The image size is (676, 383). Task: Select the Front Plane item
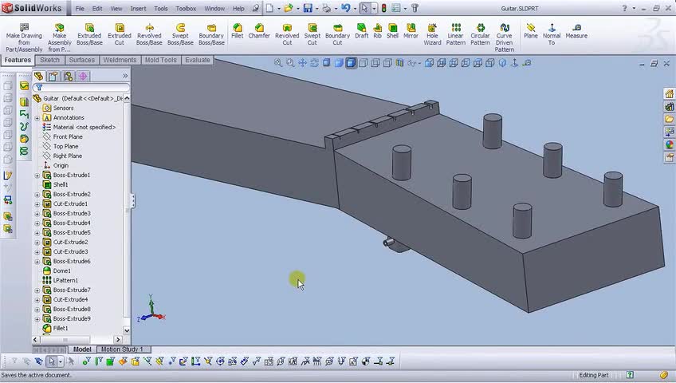coord(68,136)
